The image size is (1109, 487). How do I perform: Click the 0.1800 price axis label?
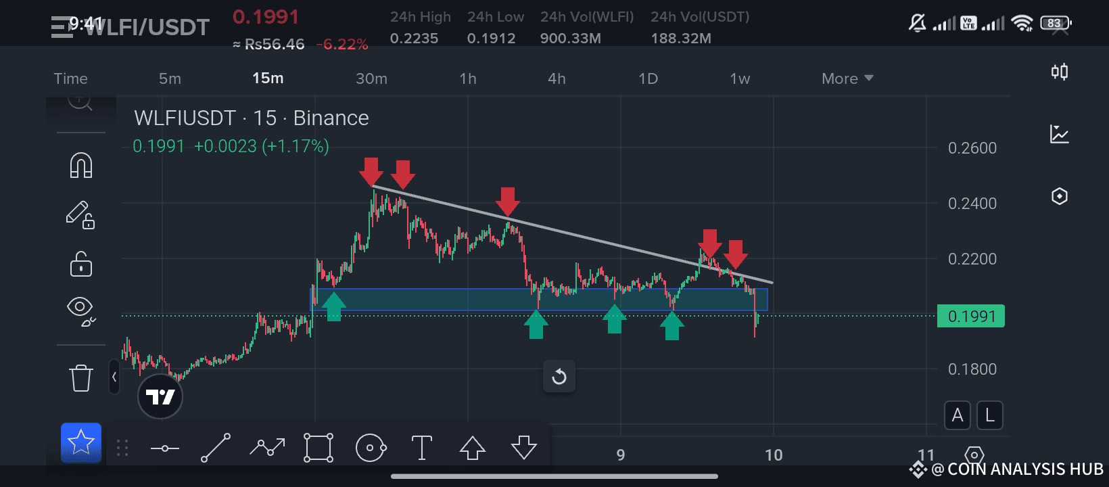[972, 369]
